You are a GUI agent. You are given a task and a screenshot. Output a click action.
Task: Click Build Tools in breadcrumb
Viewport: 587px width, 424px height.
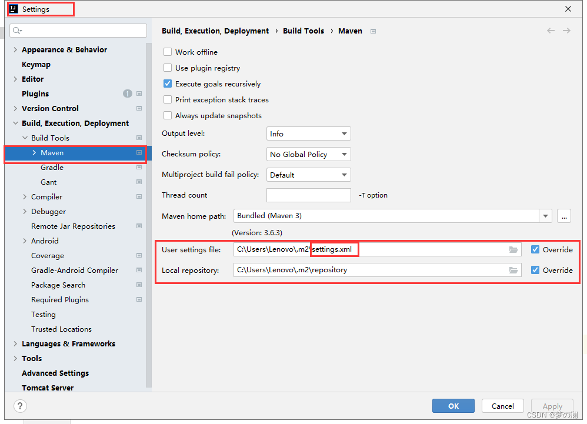tap(303, 31)
